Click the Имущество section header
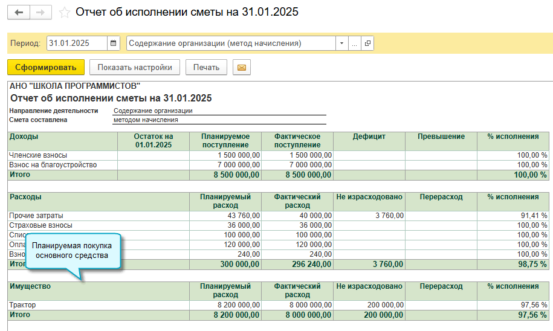Screen dimensions: 553x331 pos(99,291)
